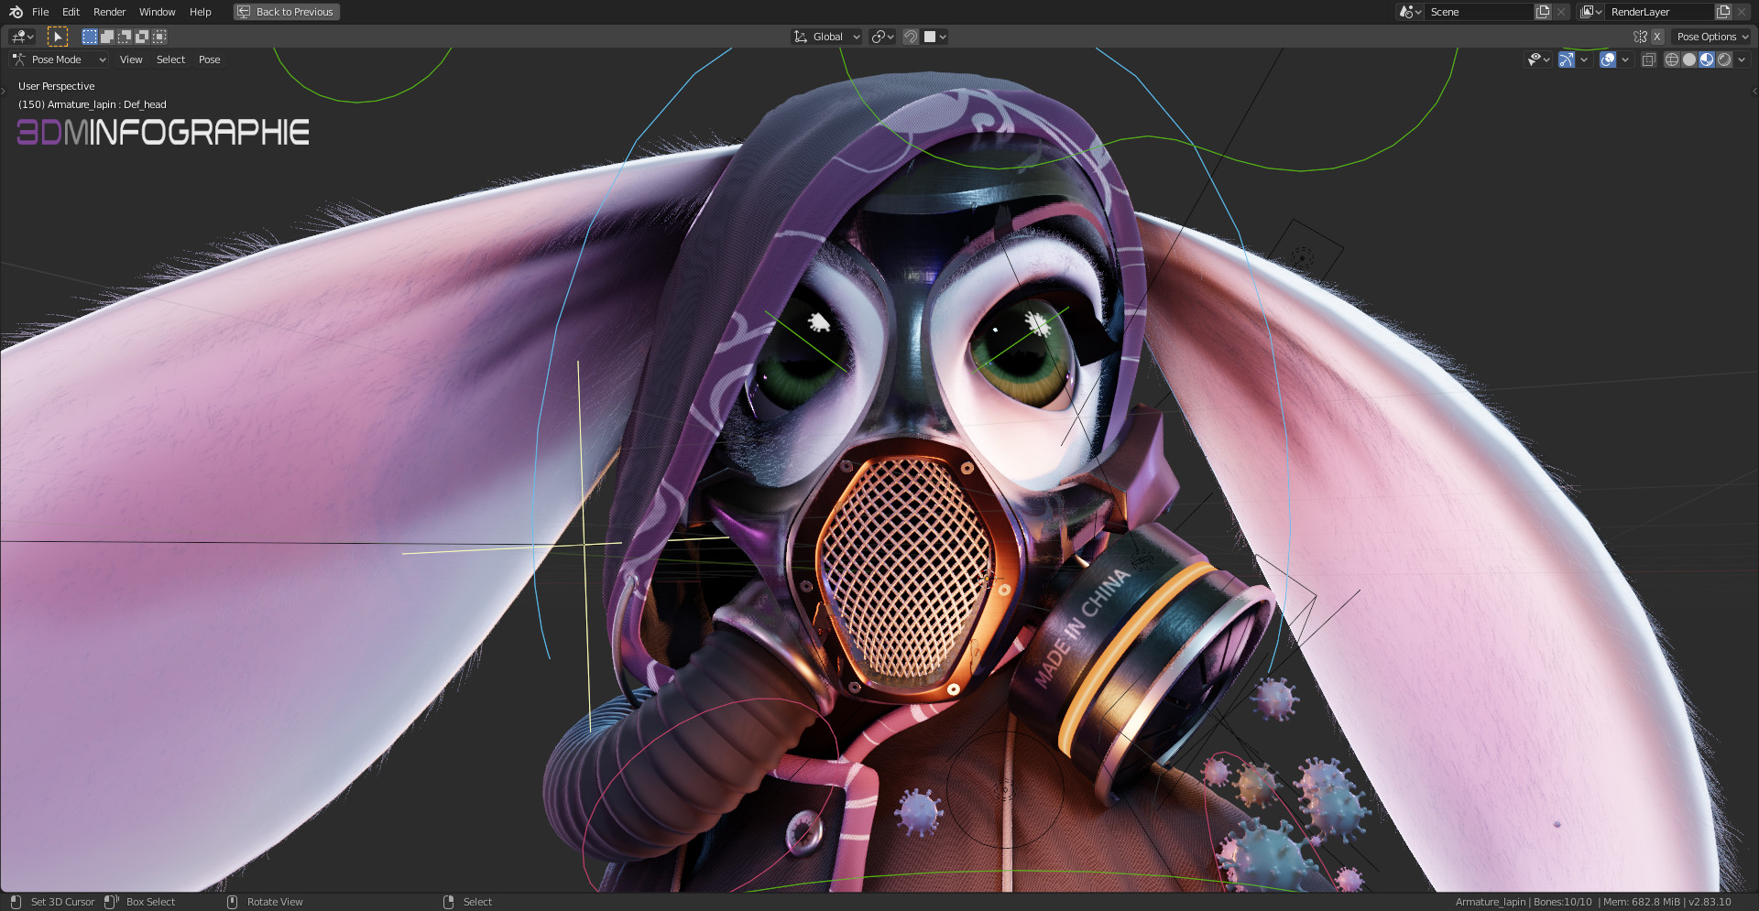The width and height of the screenshot is (1759, 911).
Task: Open the Edit menu
Action: coord(71,12)
